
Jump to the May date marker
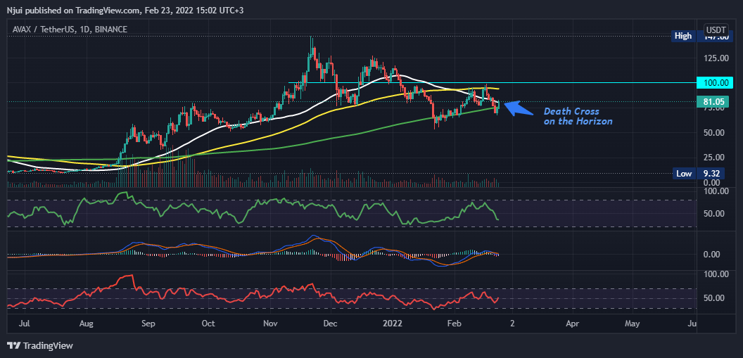(632, 324)
